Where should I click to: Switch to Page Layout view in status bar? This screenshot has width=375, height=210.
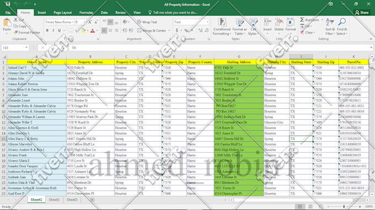point(310,206)
